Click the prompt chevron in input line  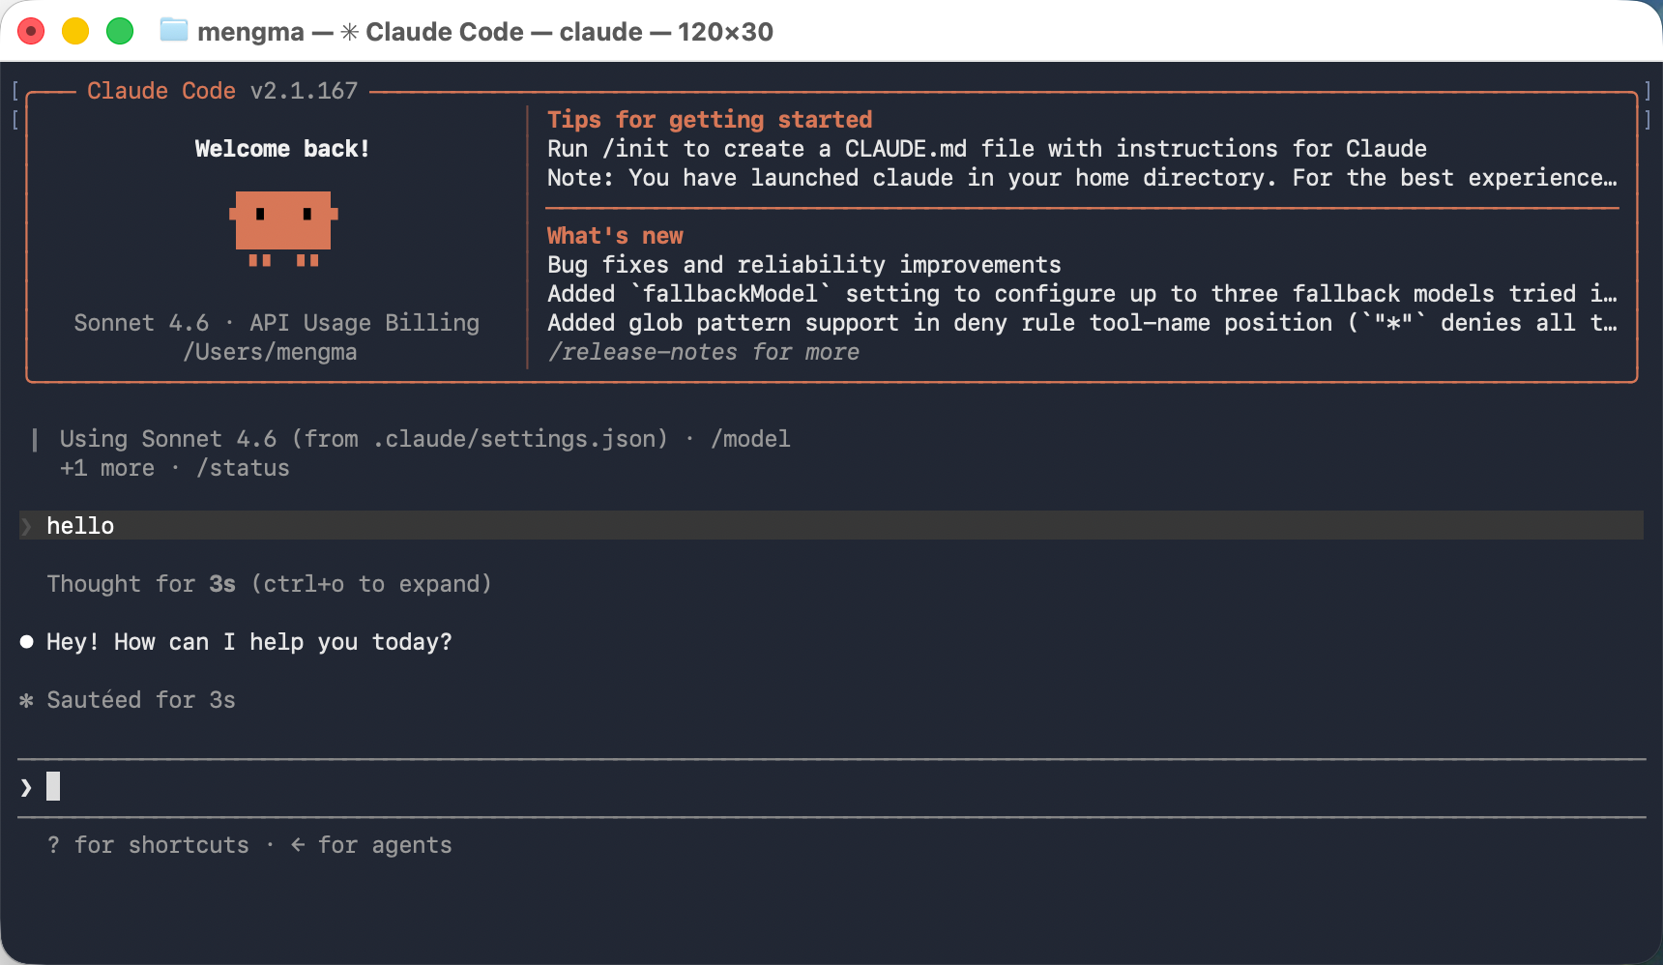26,787
